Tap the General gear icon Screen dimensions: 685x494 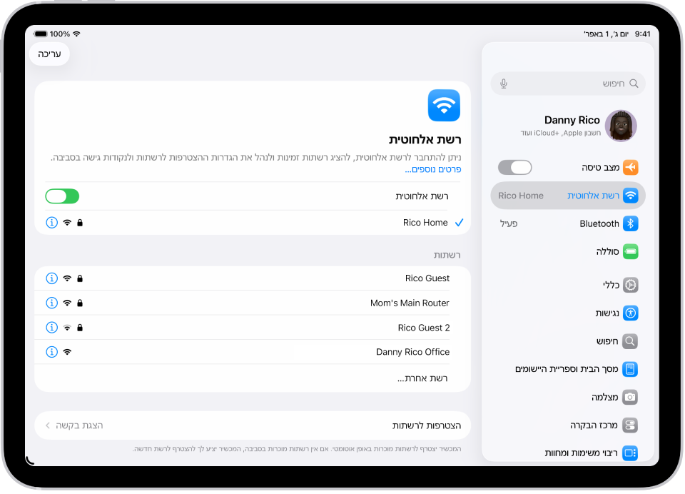(630, 285)
